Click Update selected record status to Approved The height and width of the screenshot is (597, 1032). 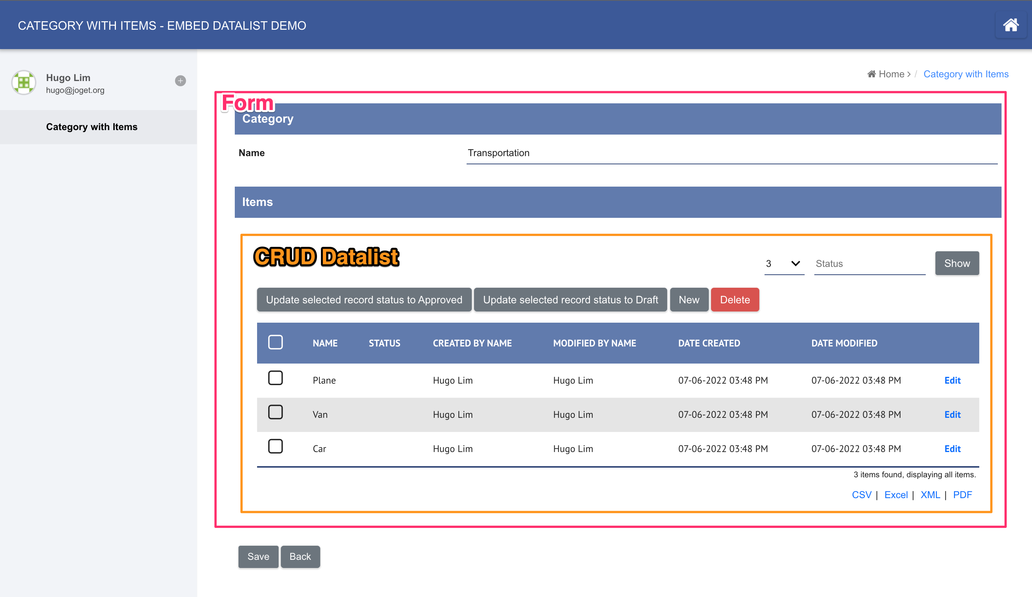364,300
